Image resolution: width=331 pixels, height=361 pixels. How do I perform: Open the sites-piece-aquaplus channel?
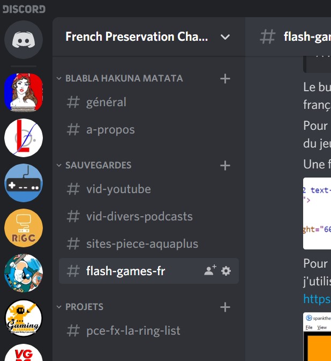click(149, 244)
